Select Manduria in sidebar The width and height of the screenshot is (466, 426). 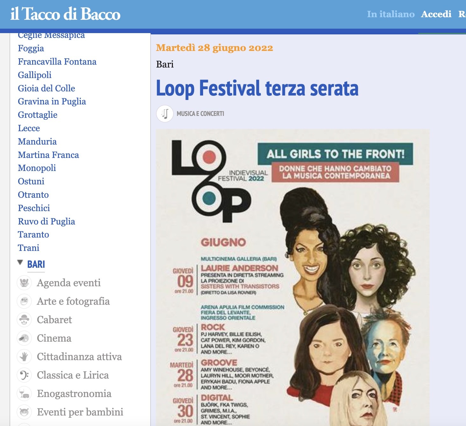[37, 141]
